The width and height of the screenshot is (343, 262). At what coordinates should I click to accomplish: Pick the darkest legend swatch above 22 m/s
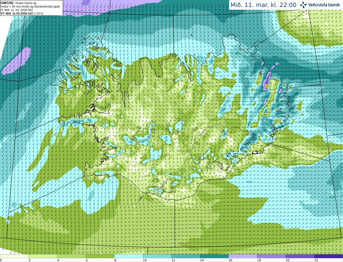coord(329,256)
